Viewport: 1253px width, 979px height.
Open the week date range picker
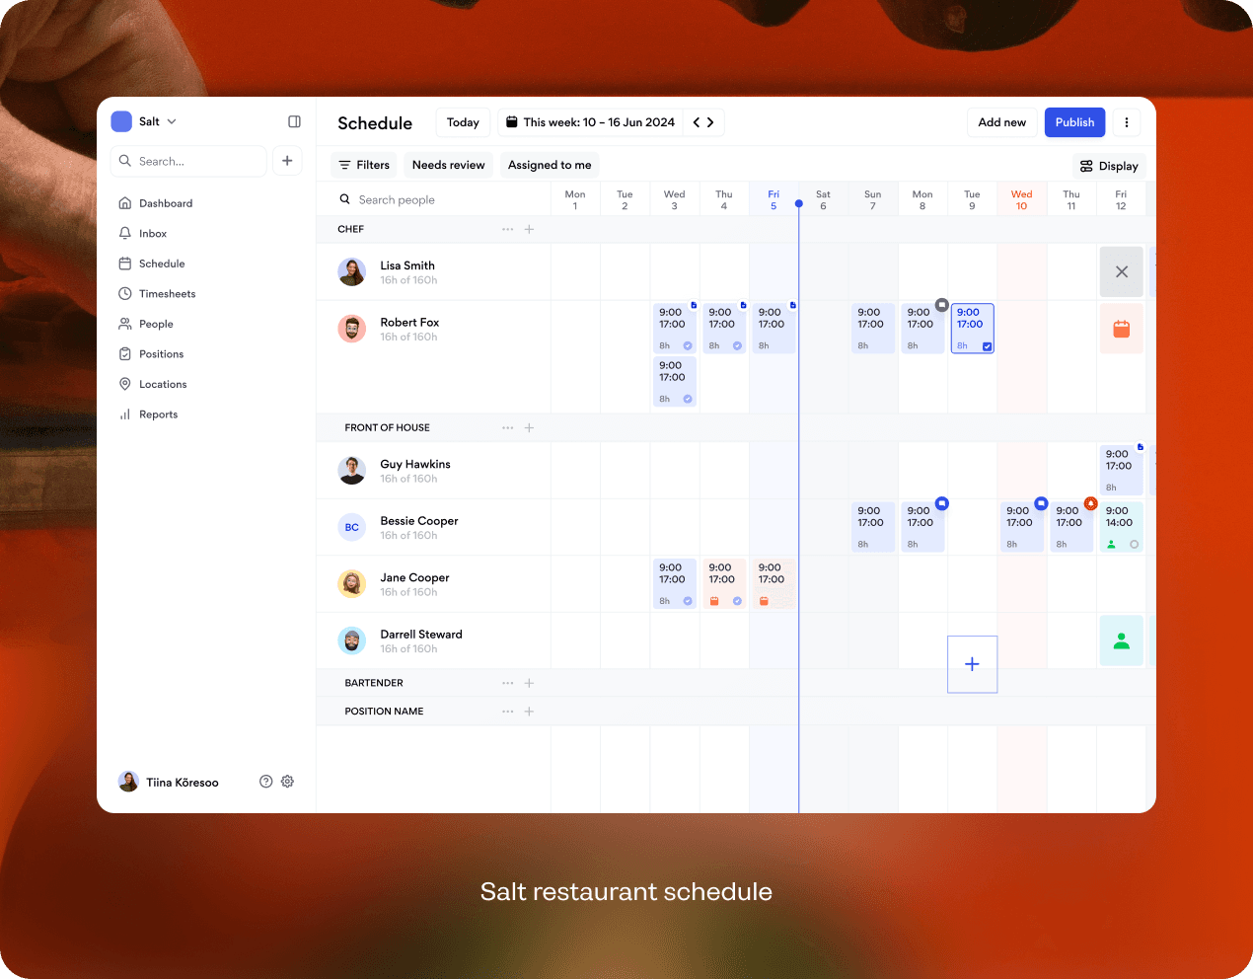pos(590,122)
